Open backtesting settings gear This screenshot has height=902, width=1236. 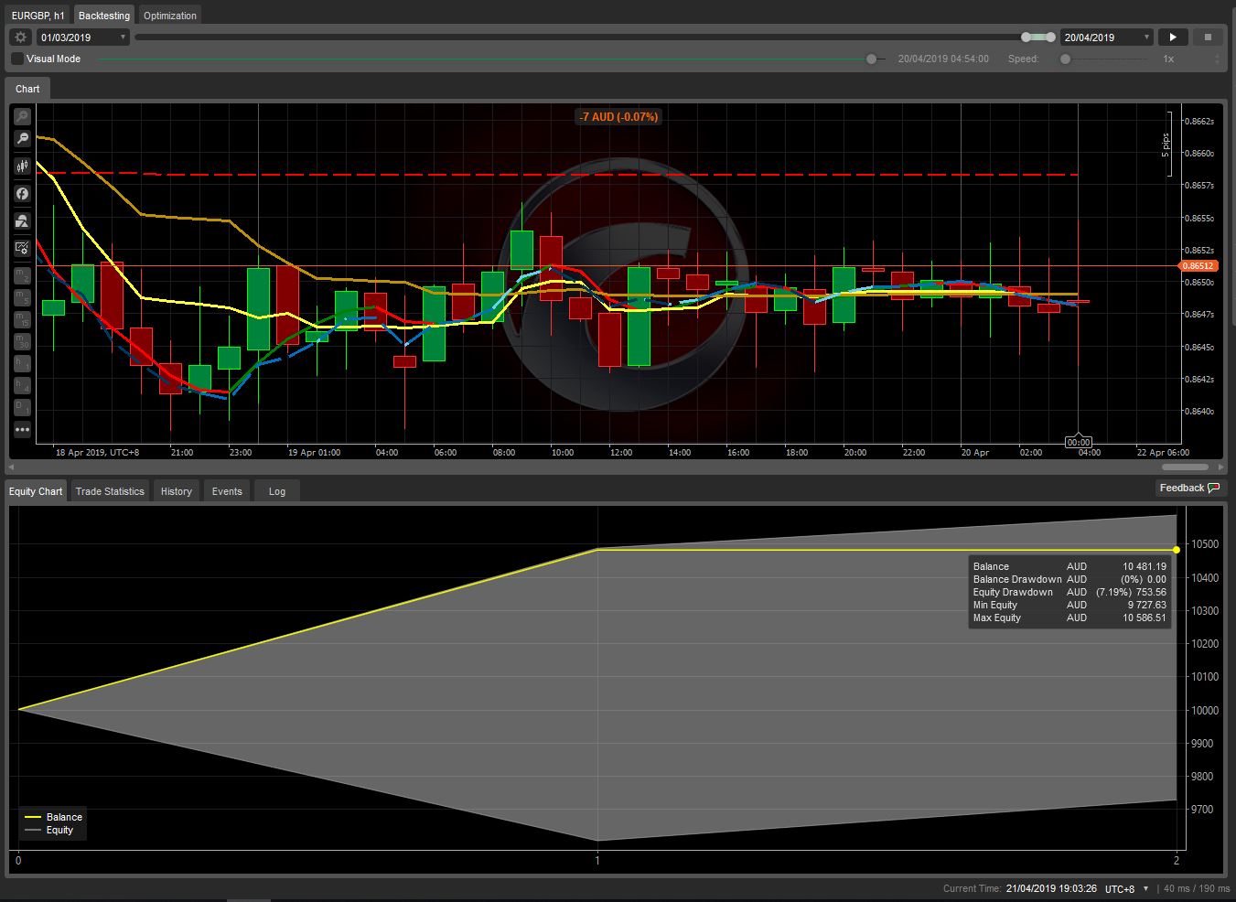(x=21, y=38)
